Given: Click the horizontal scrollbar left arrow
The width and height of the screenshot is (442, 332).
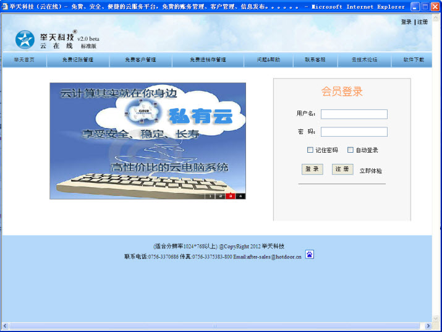Looking at the screenshot, I should click(5, 326).
